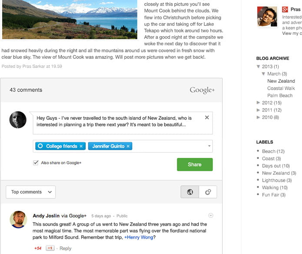The width and height of the screenshot is (302, 254).
Task: Expand the 2012 archive year
Action: click(258, 102)
